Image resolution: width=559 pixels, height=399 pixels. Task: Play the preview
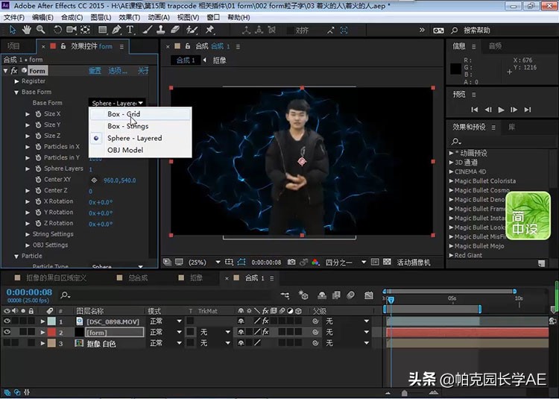[x=501, y=110]
